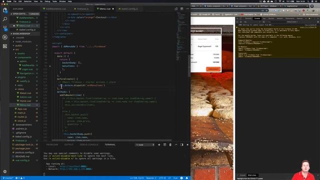The height and width of the screenshot is (180, 320).
Task: Select the TERMINAL panel tab
Action: (x=110, y=144)
